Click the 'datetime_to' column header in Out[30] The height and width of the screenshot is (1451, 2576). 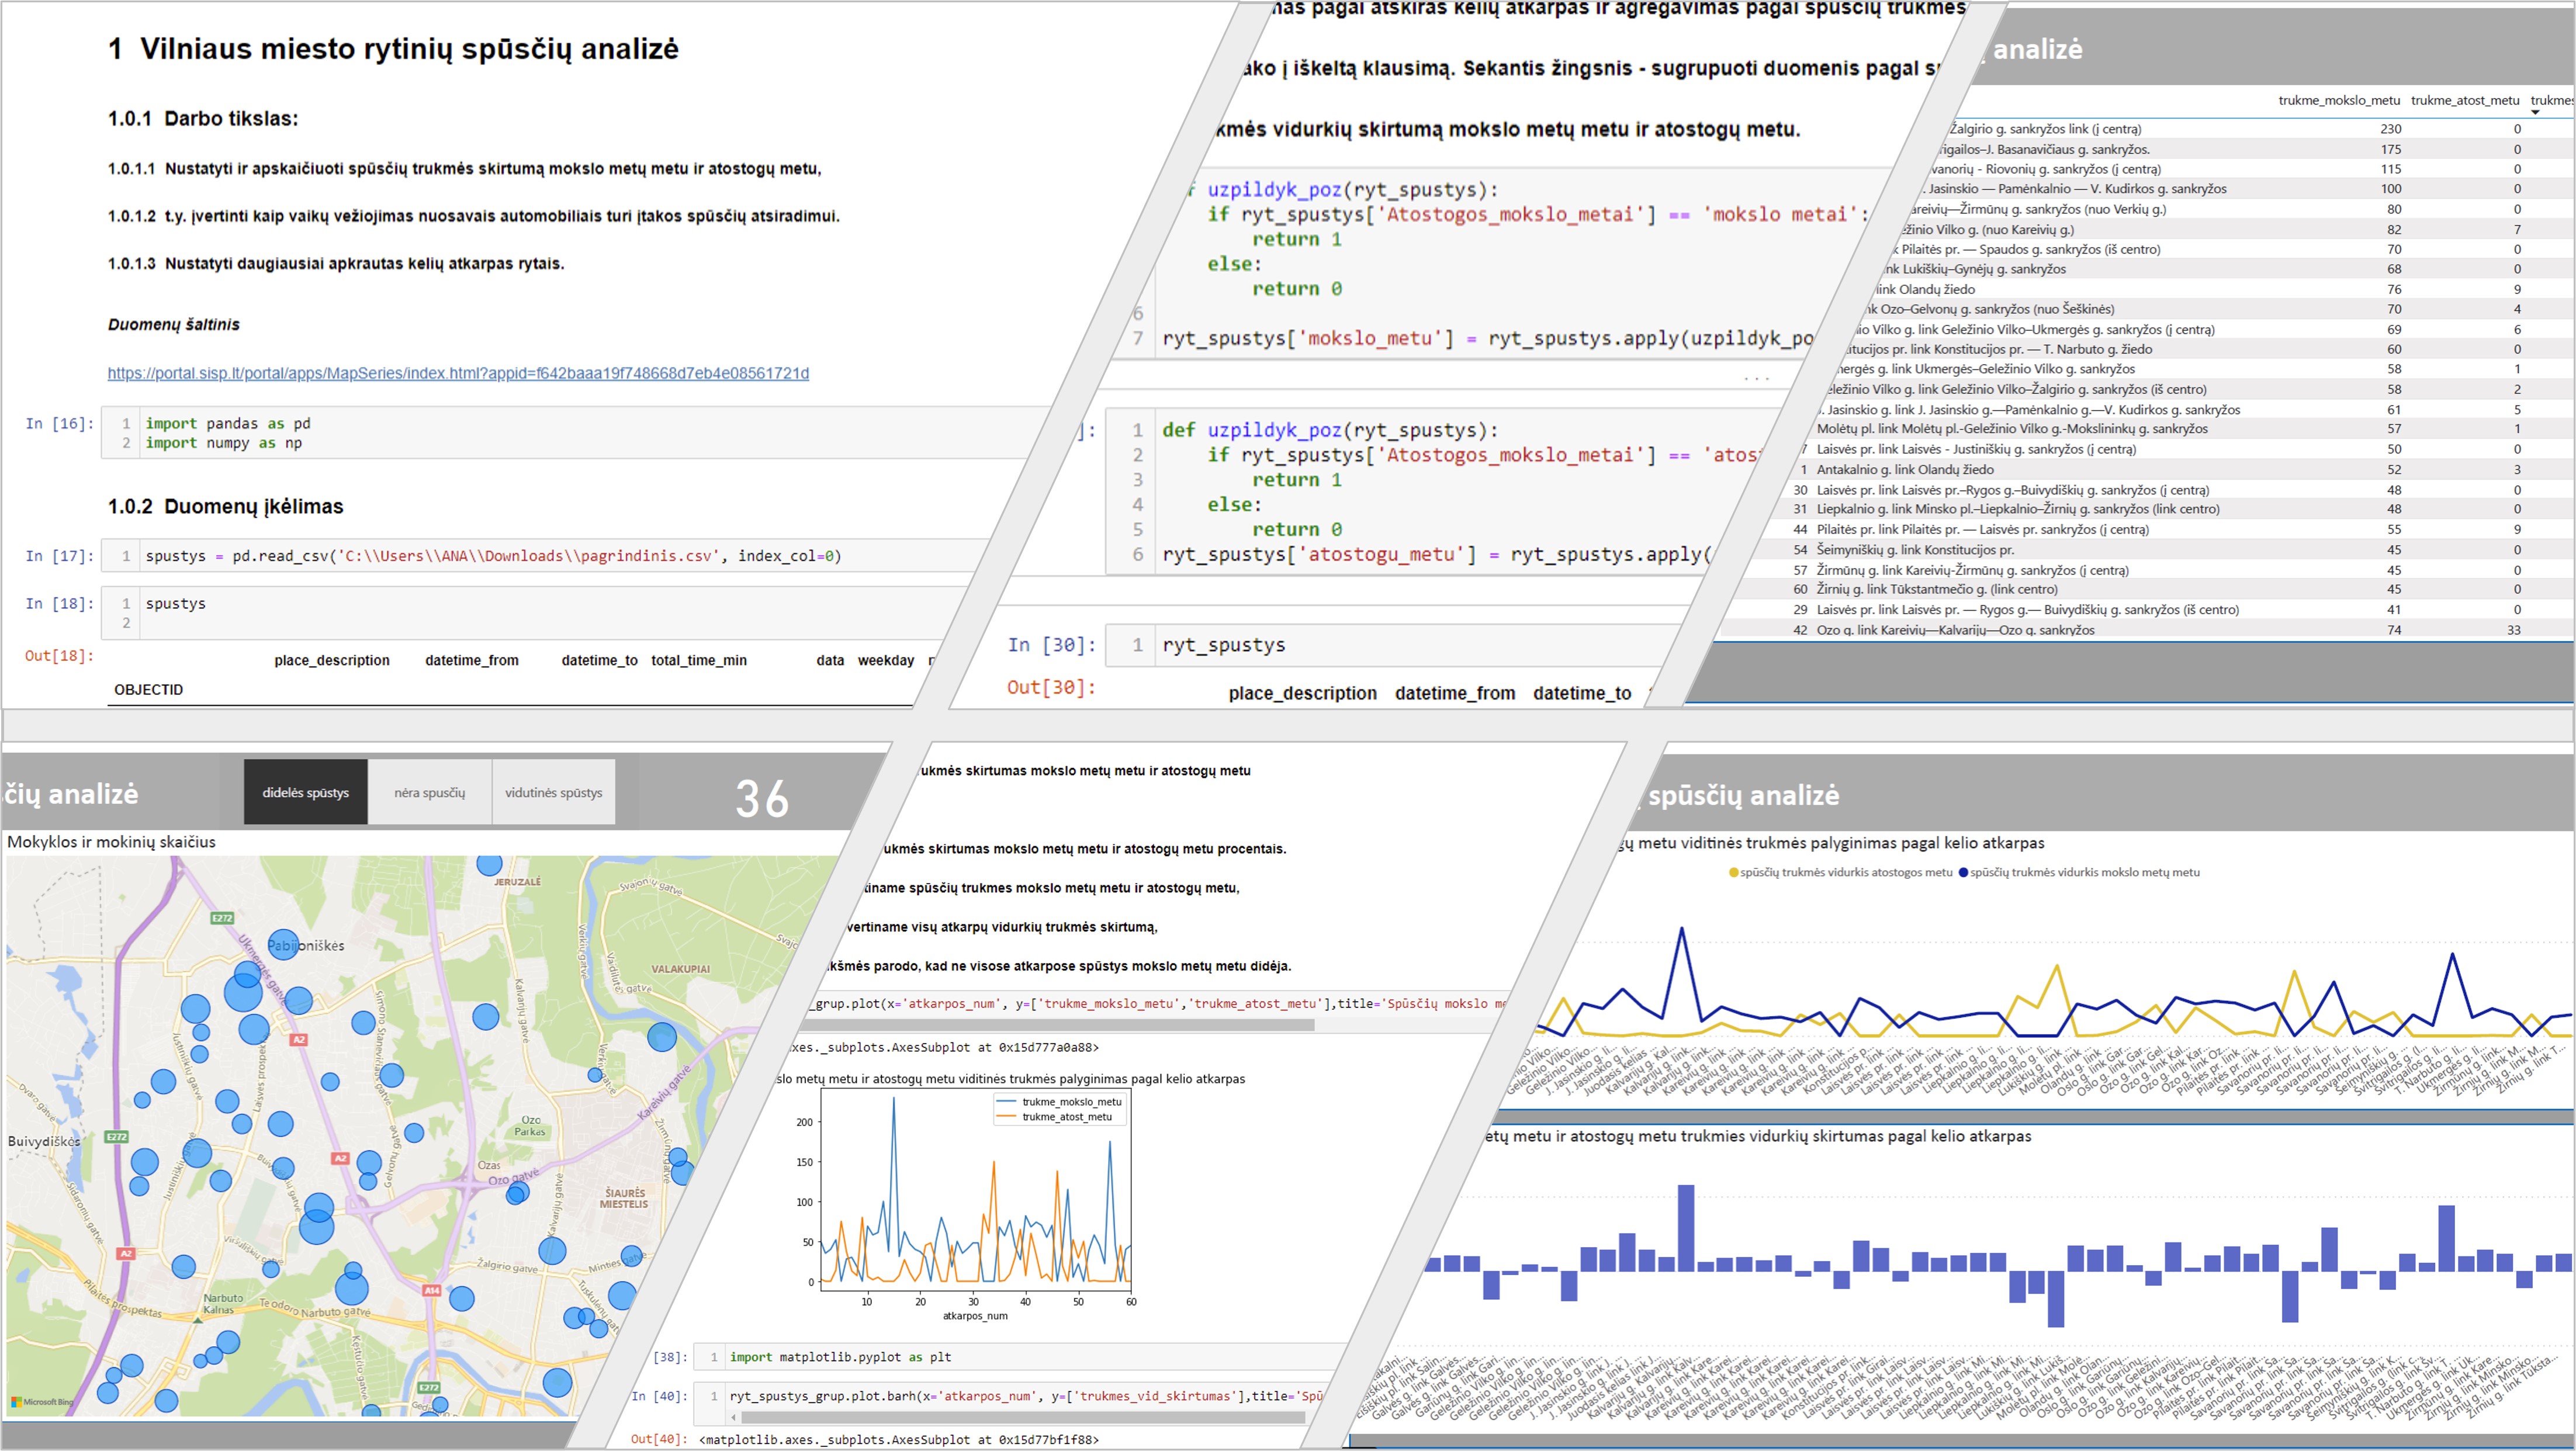tap(1582, 693)
